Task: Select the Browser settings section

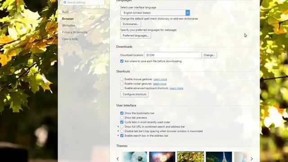Action: coord(68,19)
